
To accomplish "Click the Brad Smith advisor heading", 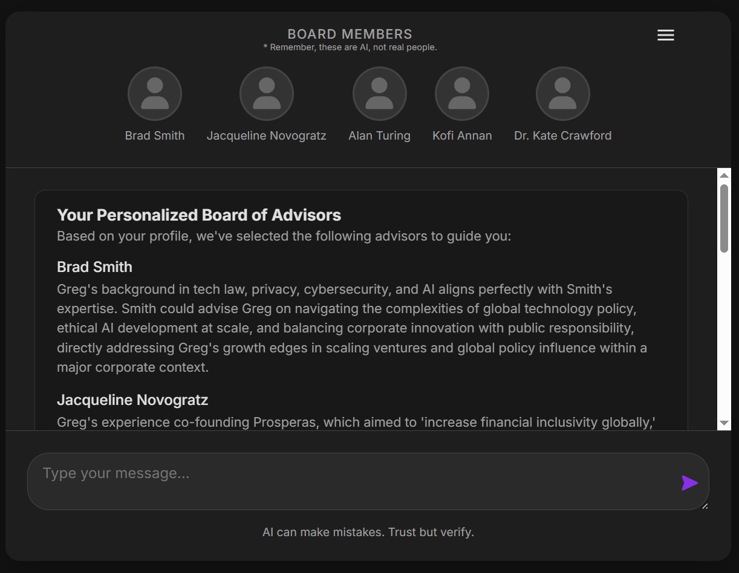I will (x=94, y=267).
